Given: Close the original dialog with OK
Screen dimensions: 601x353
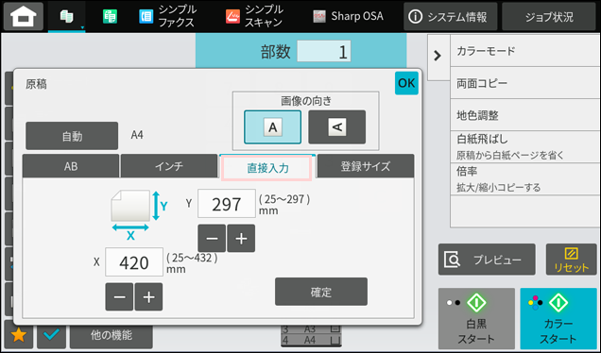Looking at the screenshot, I should 406,83.
